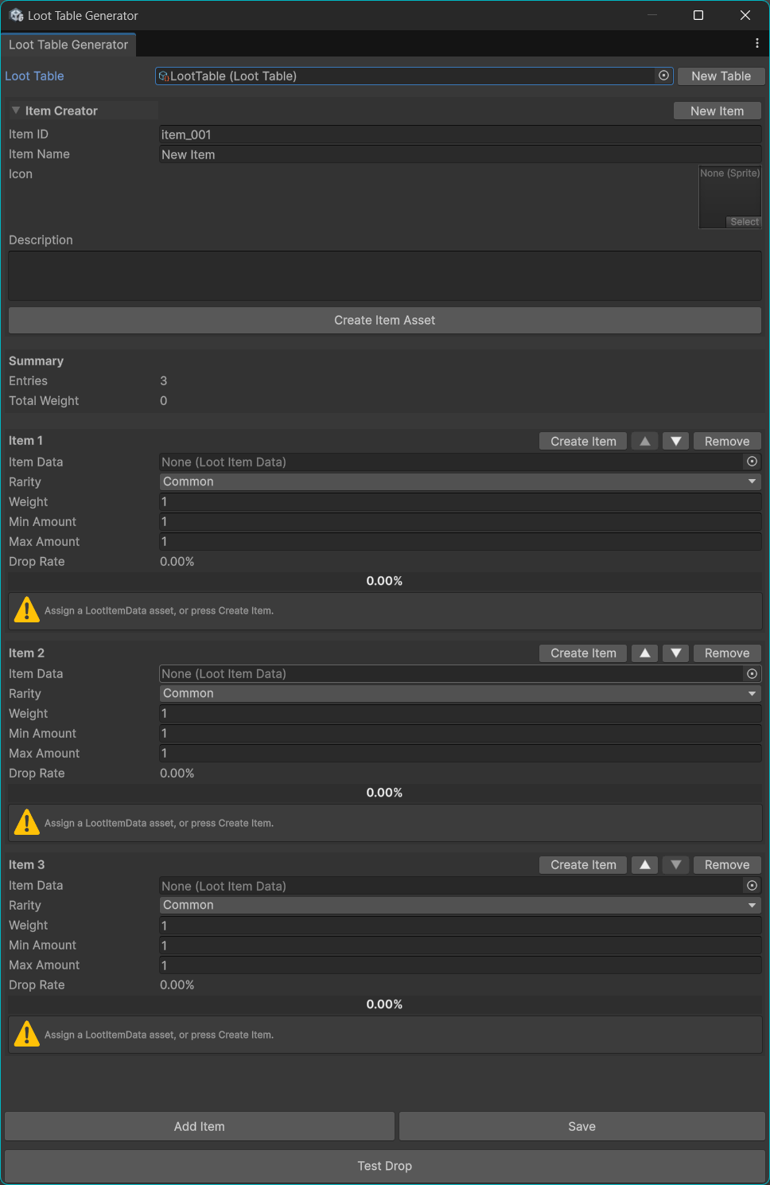Open Item 1 Item Data object picker

click(x=752, y=462)
